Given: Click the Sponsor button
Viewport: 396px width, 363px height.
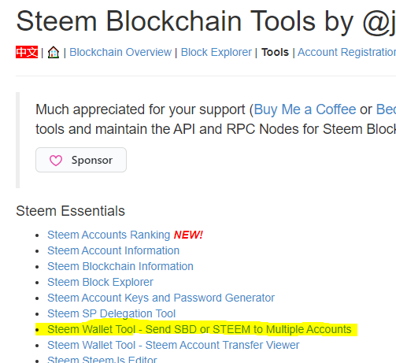Looking at the screenshot, I should point(81,160).
